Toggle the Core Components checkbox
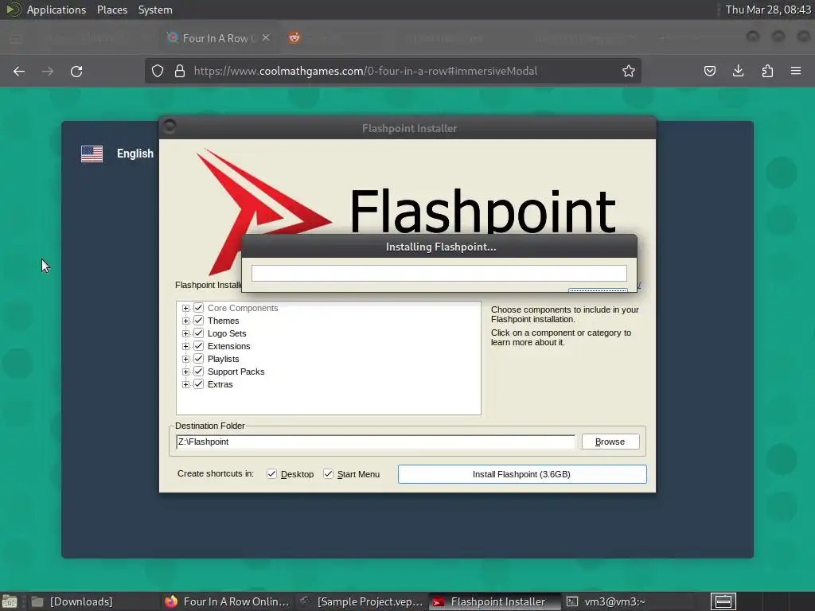Viewport: 815px width, 611px height. coord(198,308)
